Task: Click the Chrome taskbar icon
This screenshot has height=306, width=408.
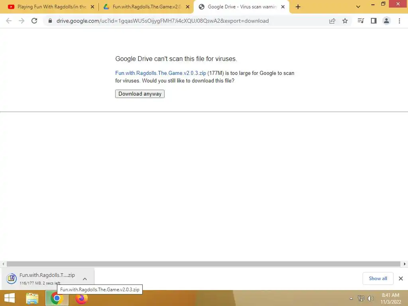Action: click(57, 298)
